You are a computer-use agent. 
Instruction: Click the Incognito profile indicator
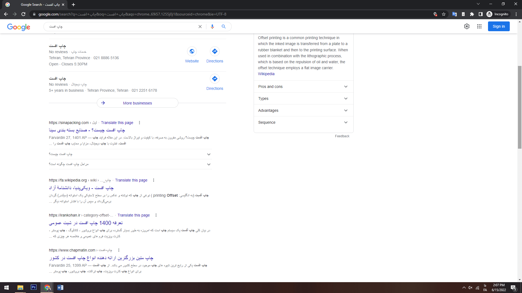[498, 14]
